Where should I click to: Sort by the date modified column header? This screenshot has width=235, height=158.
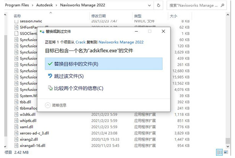pyautogui.click(x=98, y=16)
